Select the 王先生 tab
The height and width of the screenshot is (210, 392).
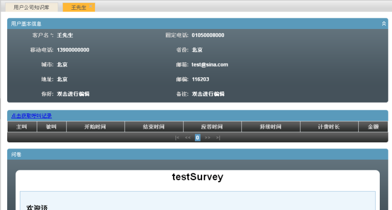point(79,7)
